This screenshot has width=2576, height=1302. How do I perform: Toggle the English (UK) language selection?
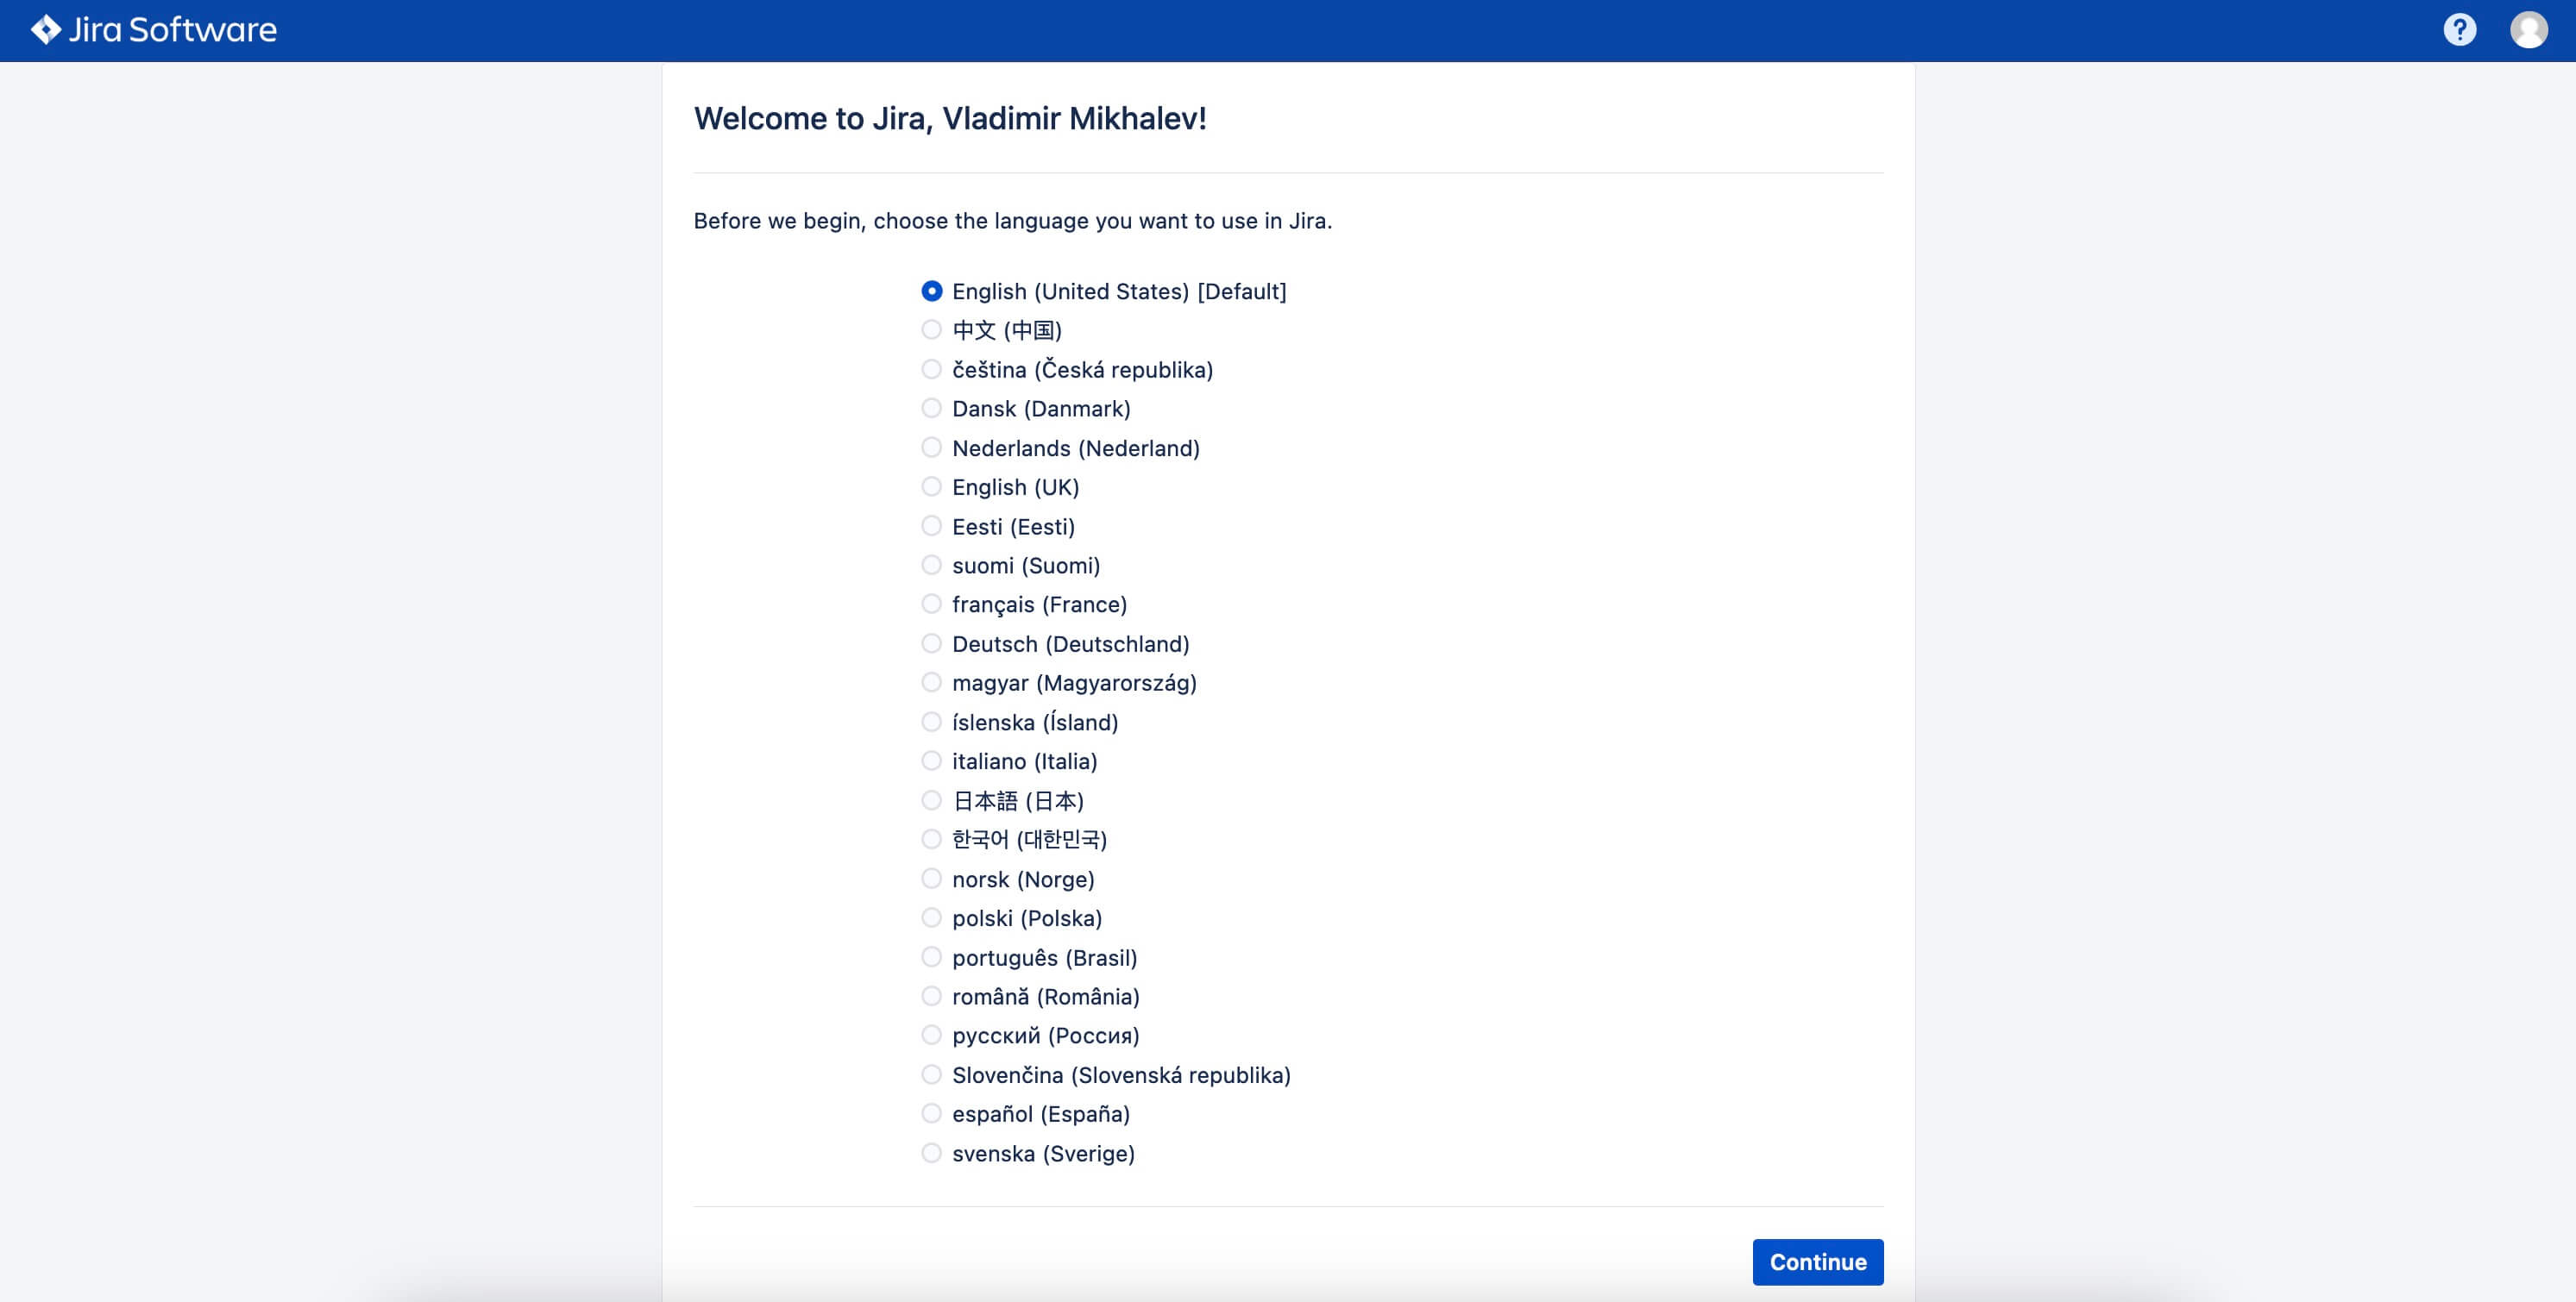[x=928, y=486]
